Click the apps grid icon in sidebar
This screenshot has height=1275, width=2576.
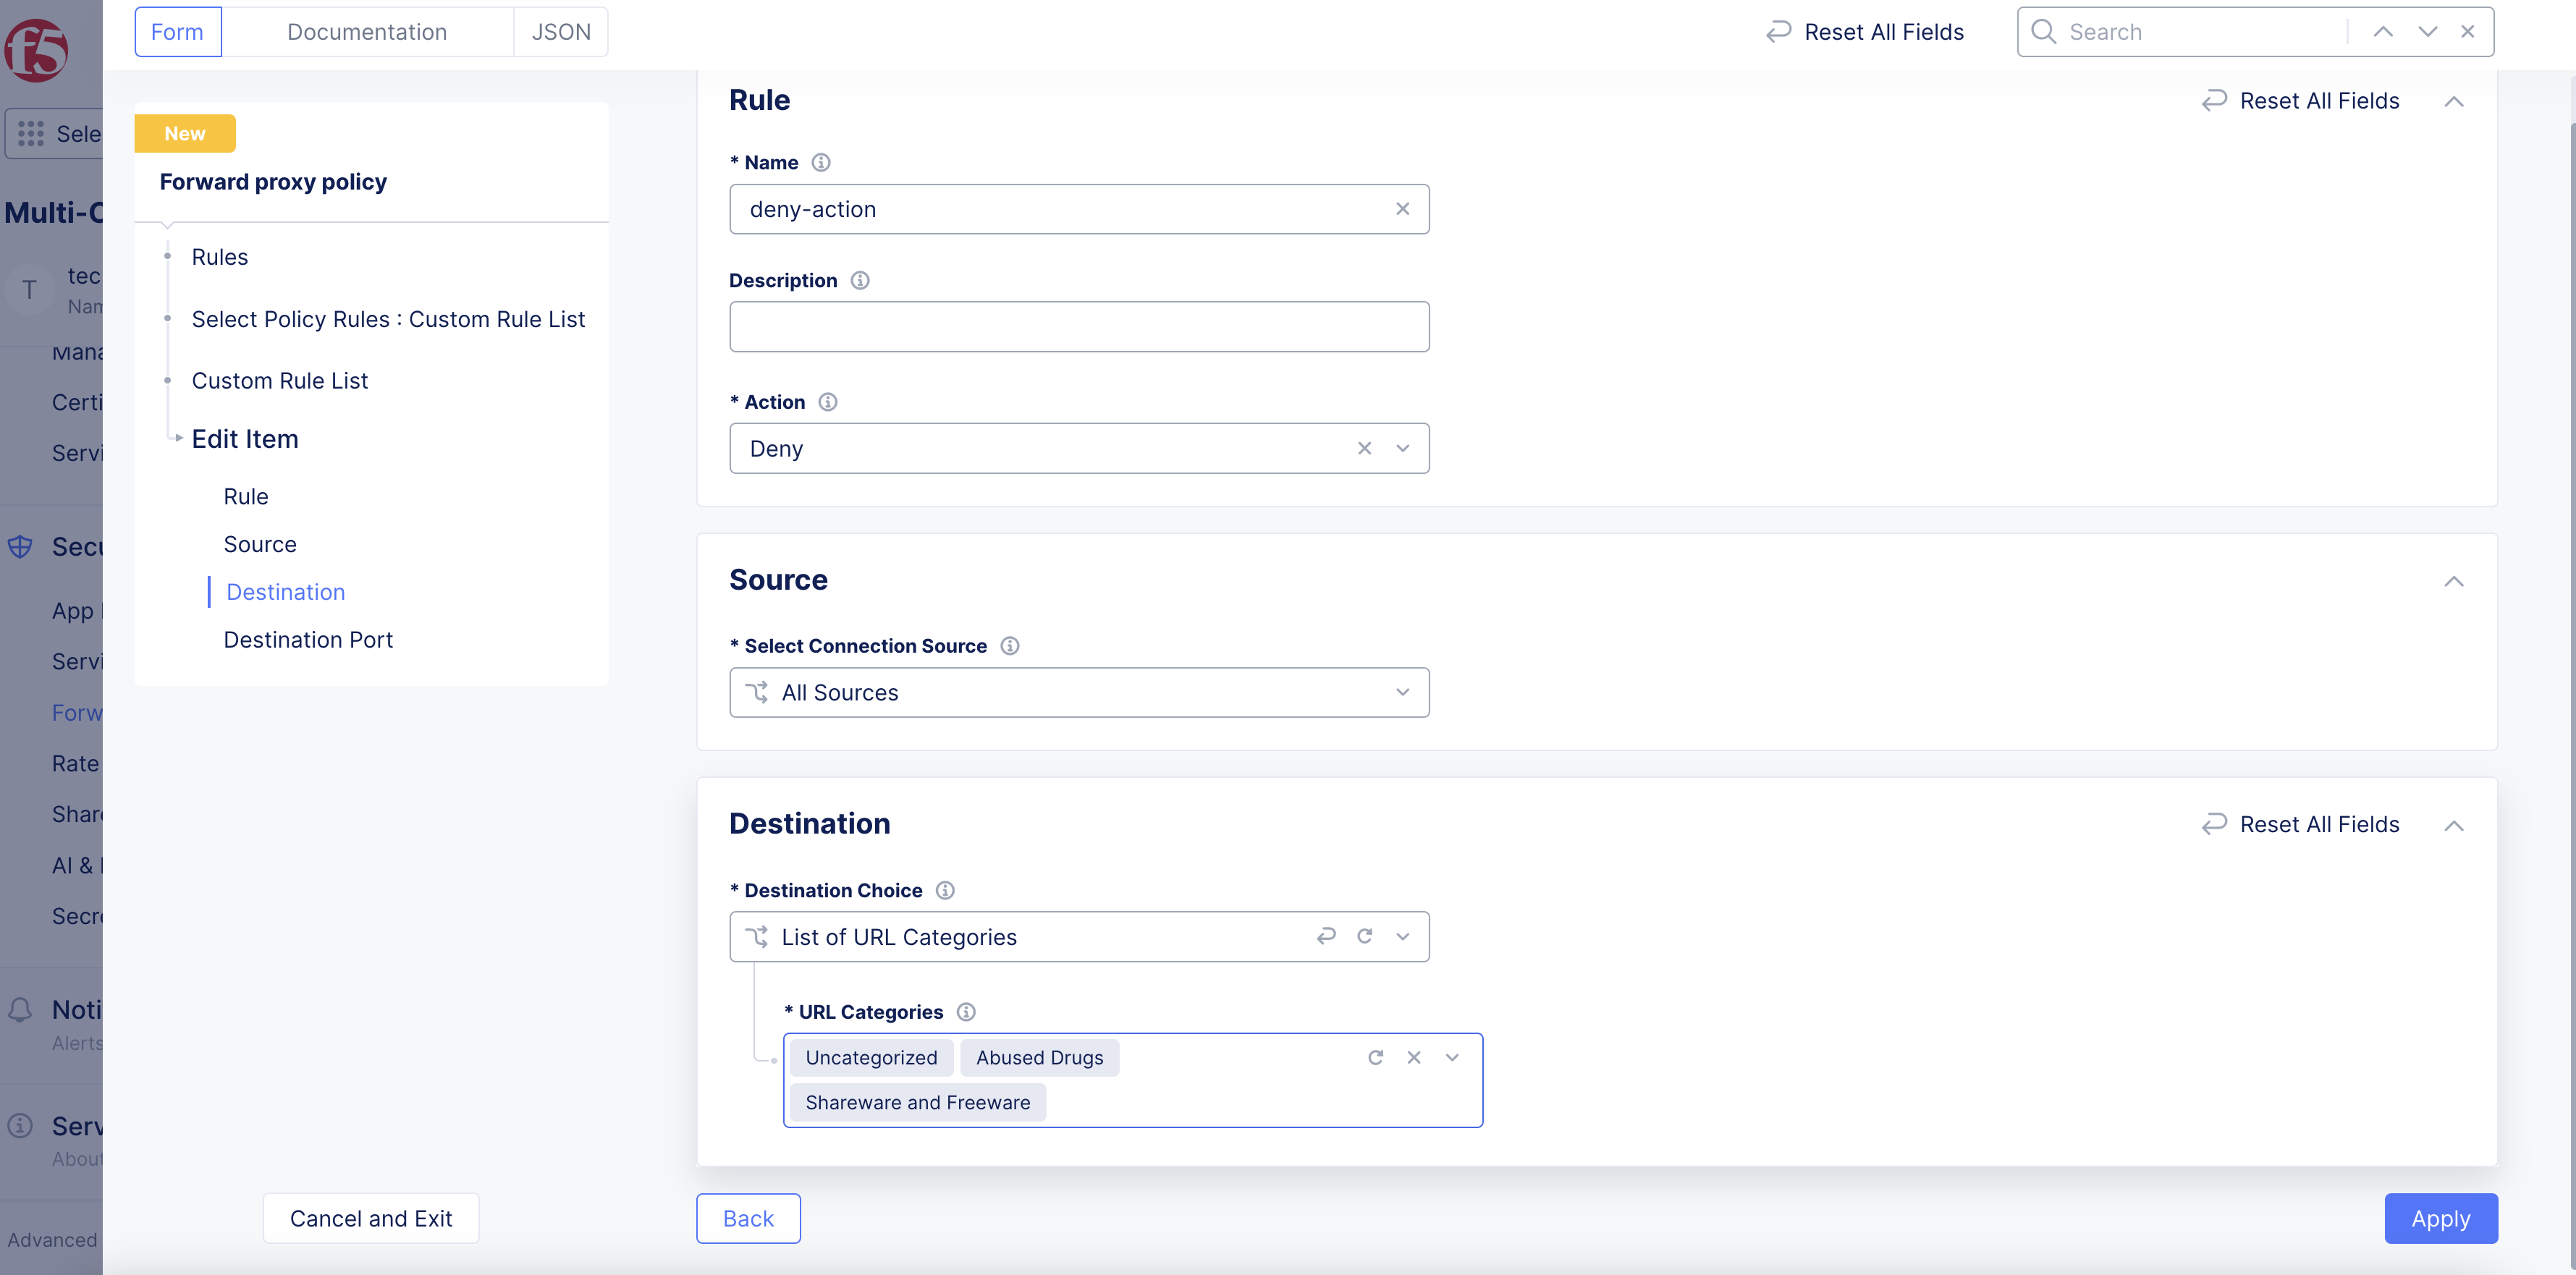(31, 133)
